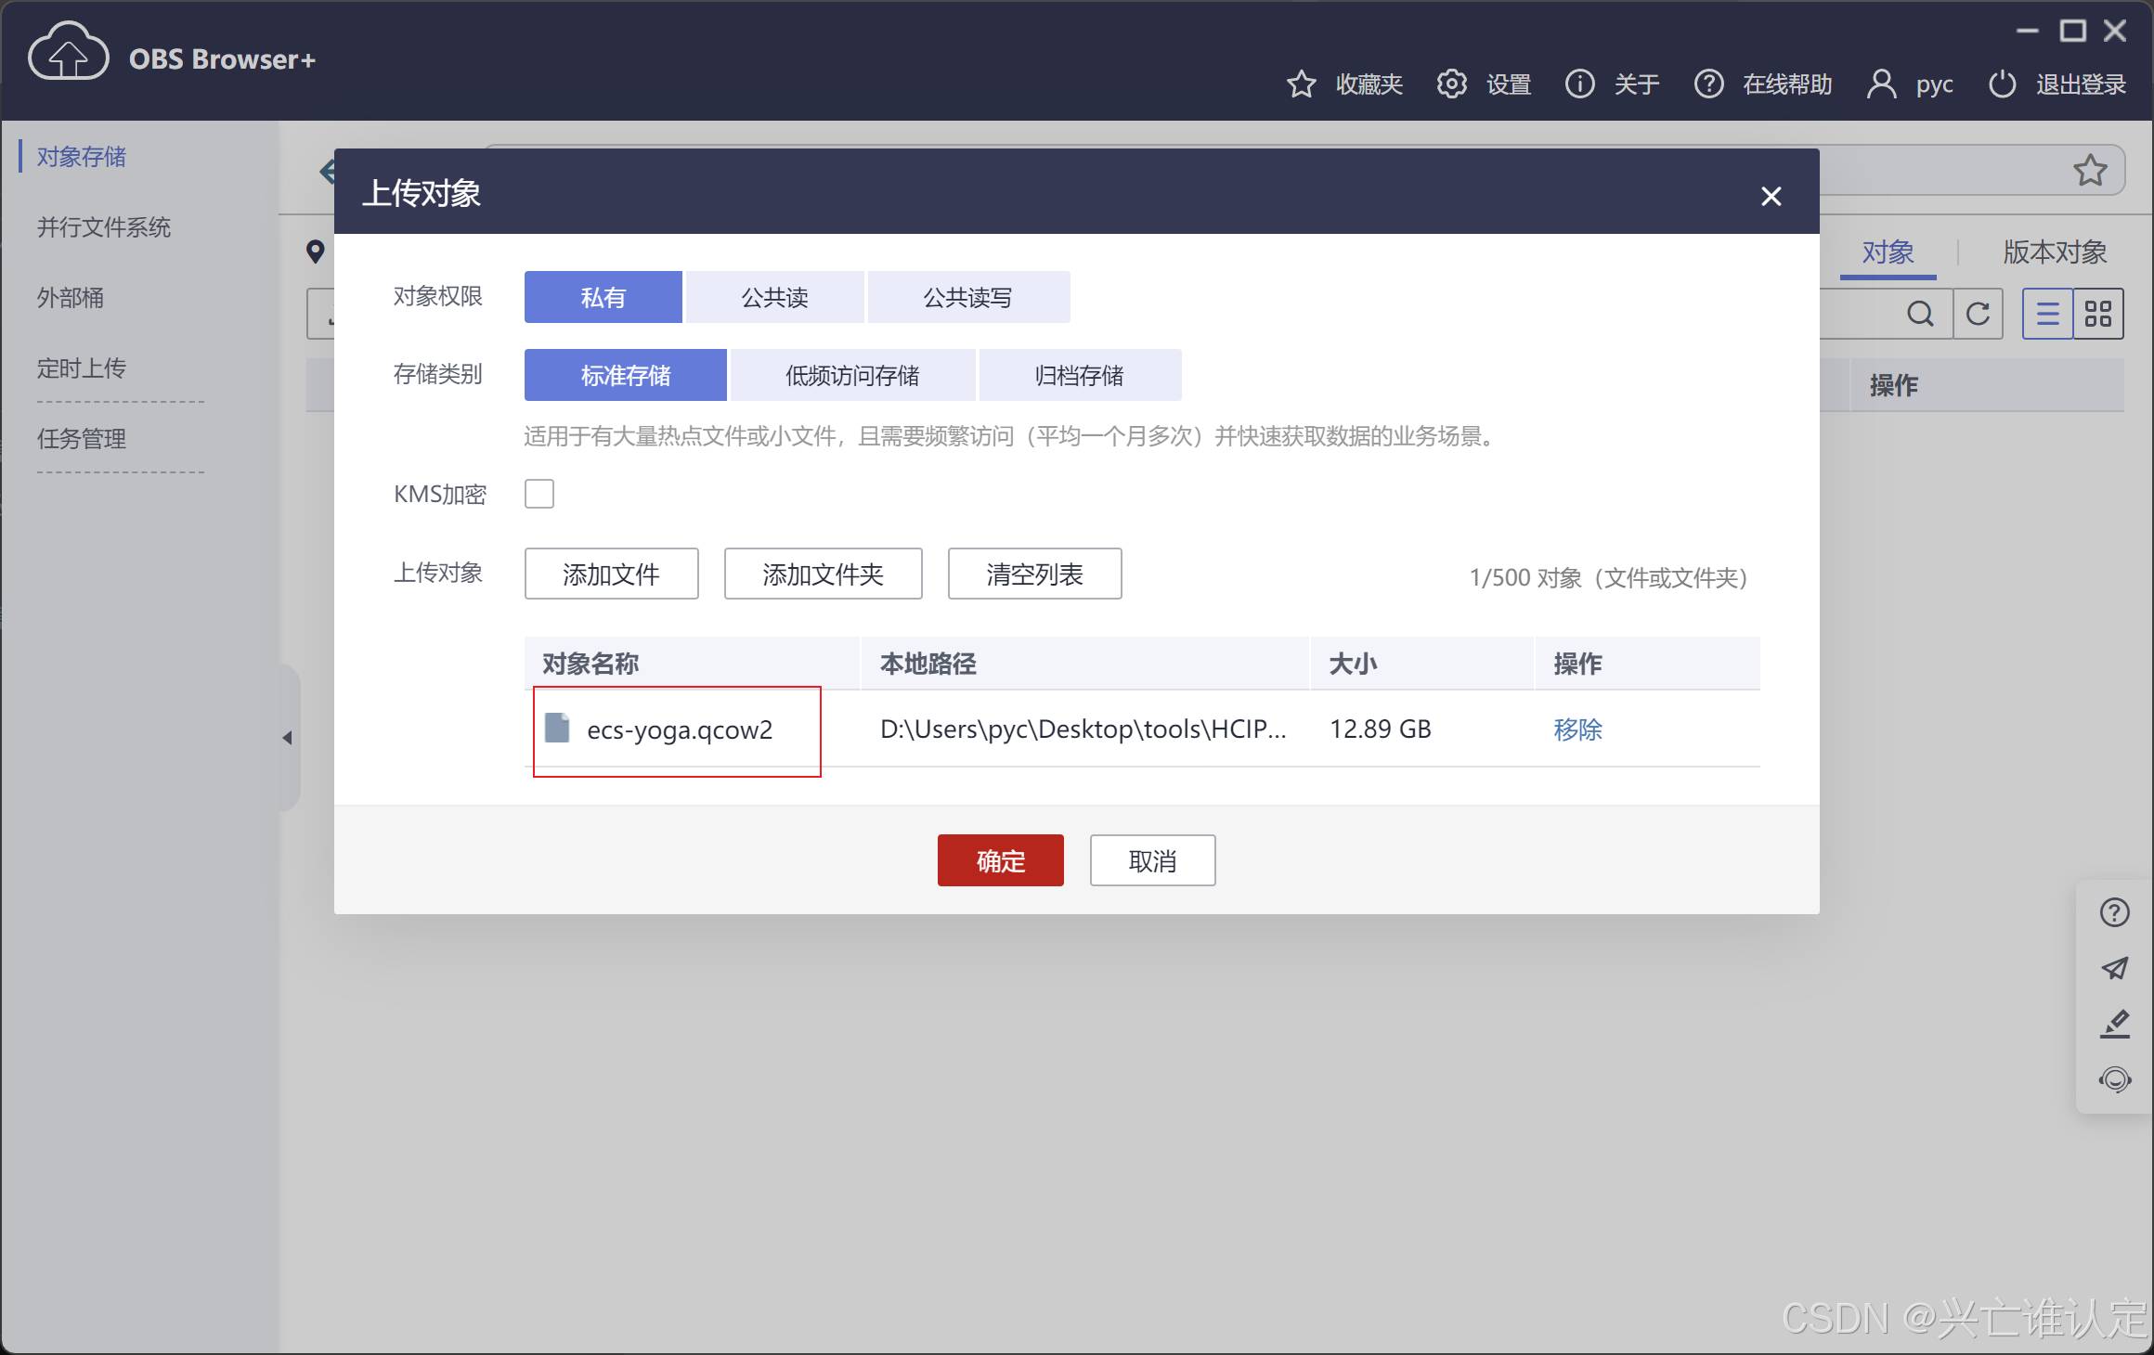
Task: Switch to grid view icon
Action: click(x=2097, y=314)
